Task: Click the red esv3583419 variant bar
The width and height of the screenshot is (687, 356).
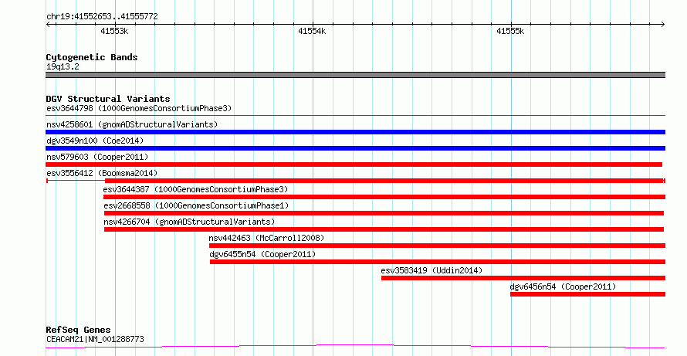Action: point(523,278)
